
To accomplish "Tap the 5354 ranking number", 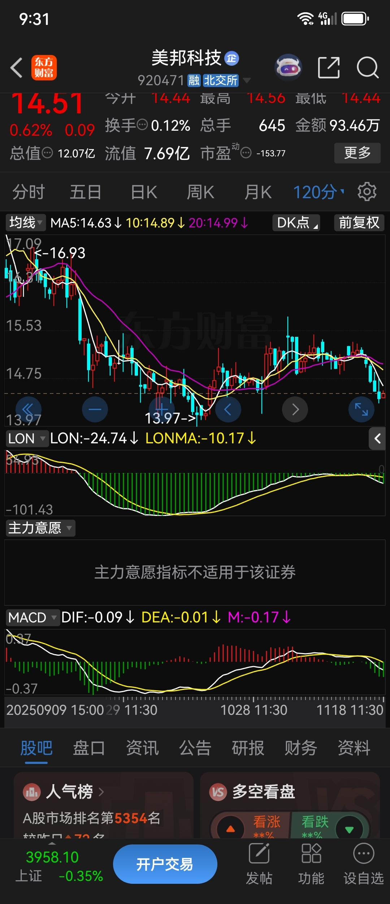I will point(131,818).
